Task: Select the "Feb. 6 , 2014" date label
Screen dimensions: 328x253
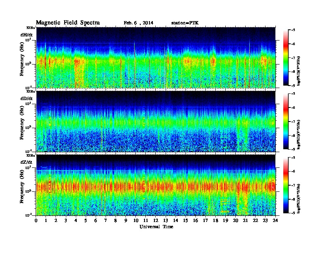Action: pos(138,23)
